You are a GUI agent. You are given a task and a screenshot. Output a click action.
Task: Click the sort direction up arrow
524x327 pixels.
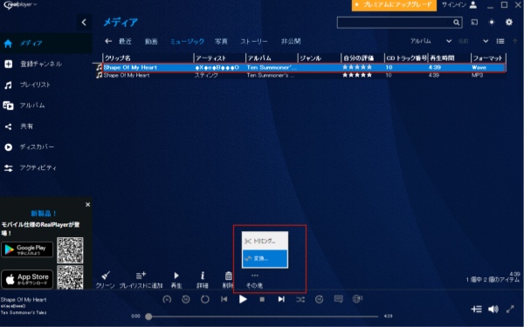515,41
